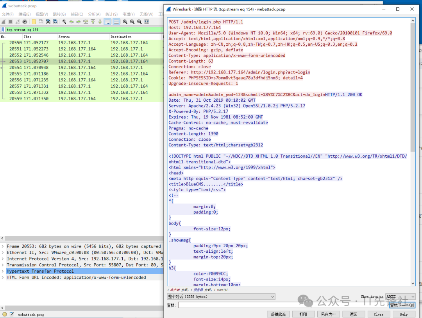Select packet 20555 in the packet list
422x318 pixels.
point(78,74)
